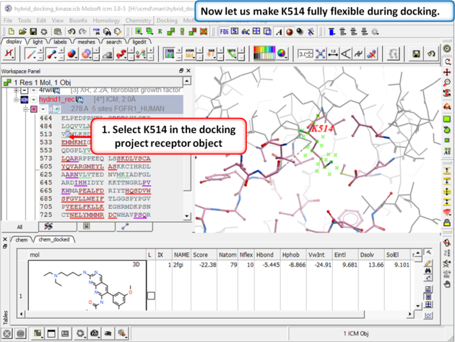Switch to the chem_docked table tab

click(x=55, y=239)
